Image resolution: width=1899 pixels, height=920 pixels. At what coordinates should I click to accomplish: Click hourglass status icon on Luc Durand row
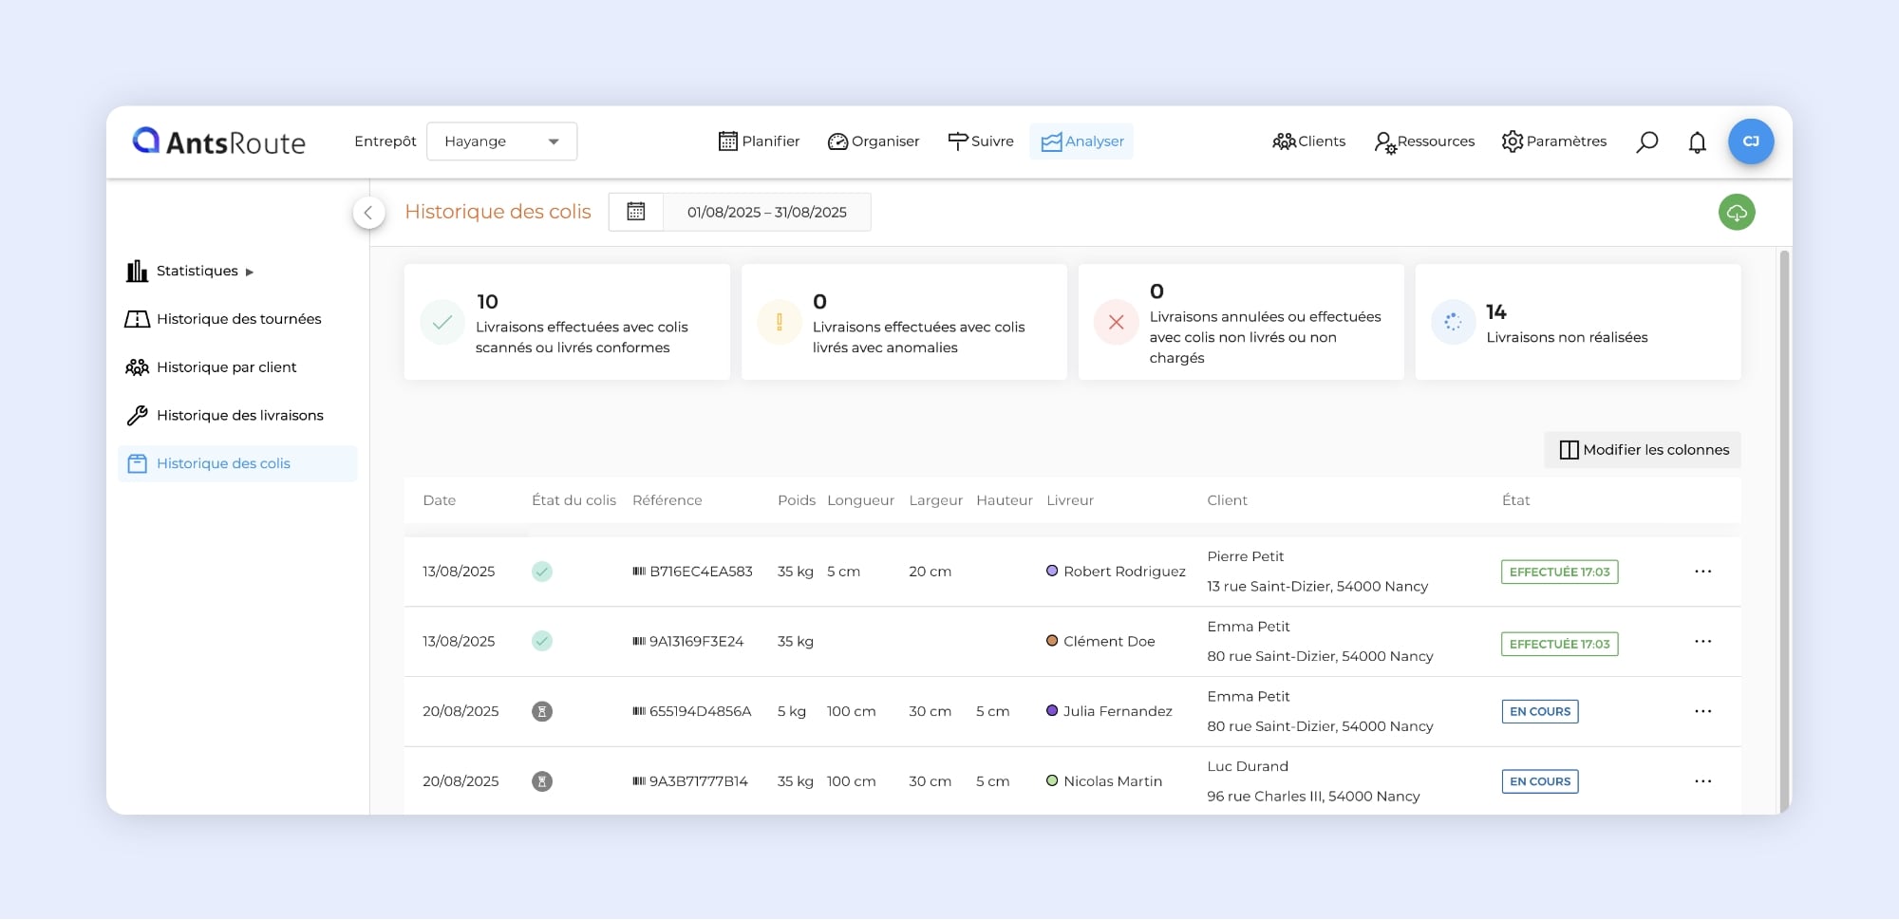542,781
